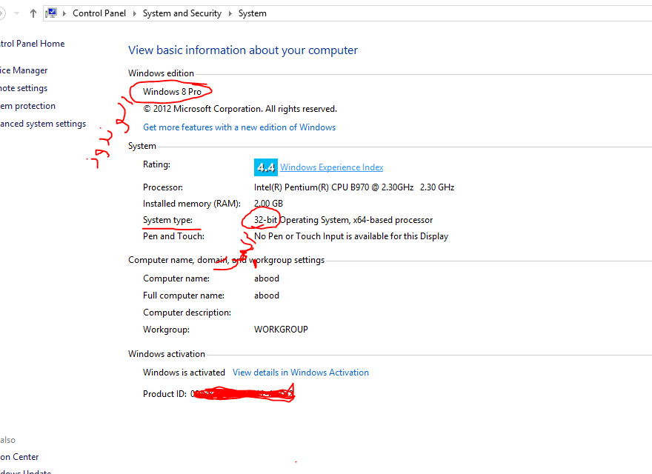
Task: Click the Intel Pentium processor value
Action: (x=354, y=187)
